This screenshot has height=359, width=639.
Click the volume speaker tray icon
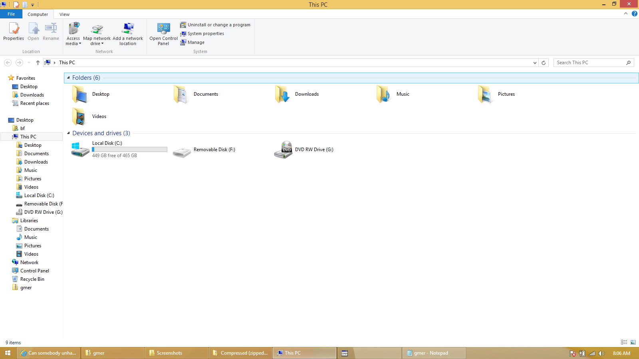(x=601, y=353)
